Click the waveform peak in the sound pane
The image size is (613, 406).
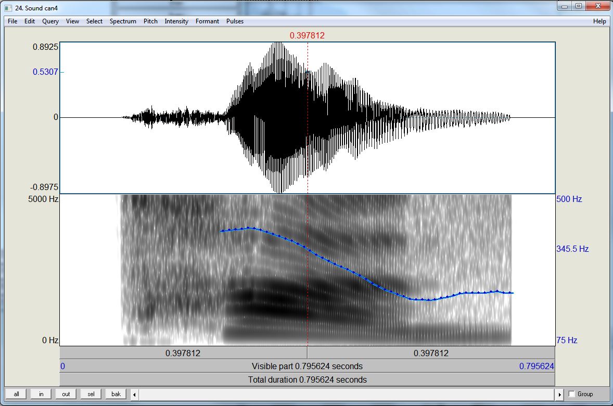(279, 44)
